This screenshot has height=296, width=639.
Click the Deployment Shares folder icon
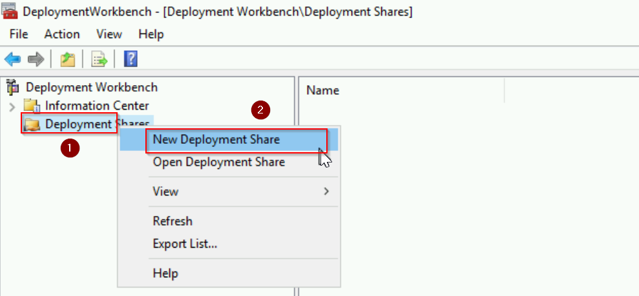pyautogui.click(x=32, y=125)
